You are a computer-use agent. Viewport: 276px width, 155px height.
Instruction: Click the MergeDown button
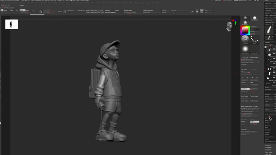tap(245, 80)
